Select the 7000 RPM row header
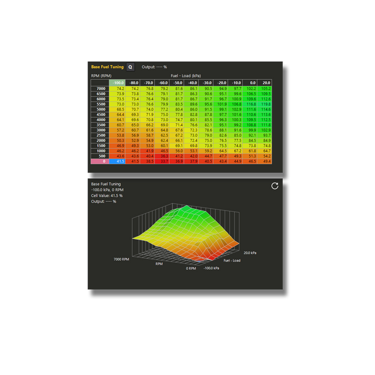This screenshot has height=375, width=375. (x=100, y=89)
